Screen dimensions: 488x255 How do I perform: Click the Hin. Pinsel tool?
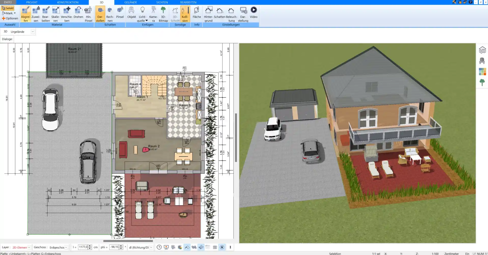pos(88,14)
